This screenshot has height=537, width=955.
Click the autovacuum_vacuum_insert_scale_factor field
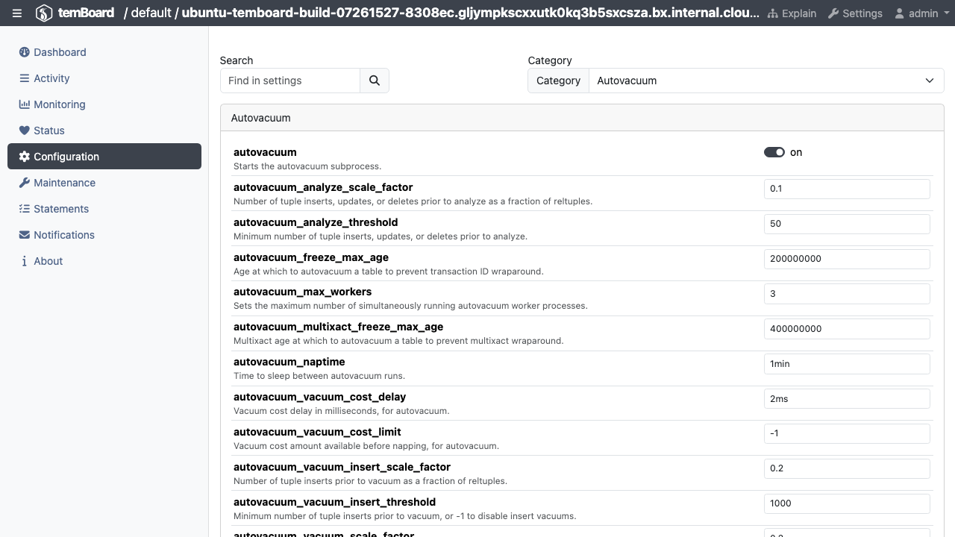point(847,468)
